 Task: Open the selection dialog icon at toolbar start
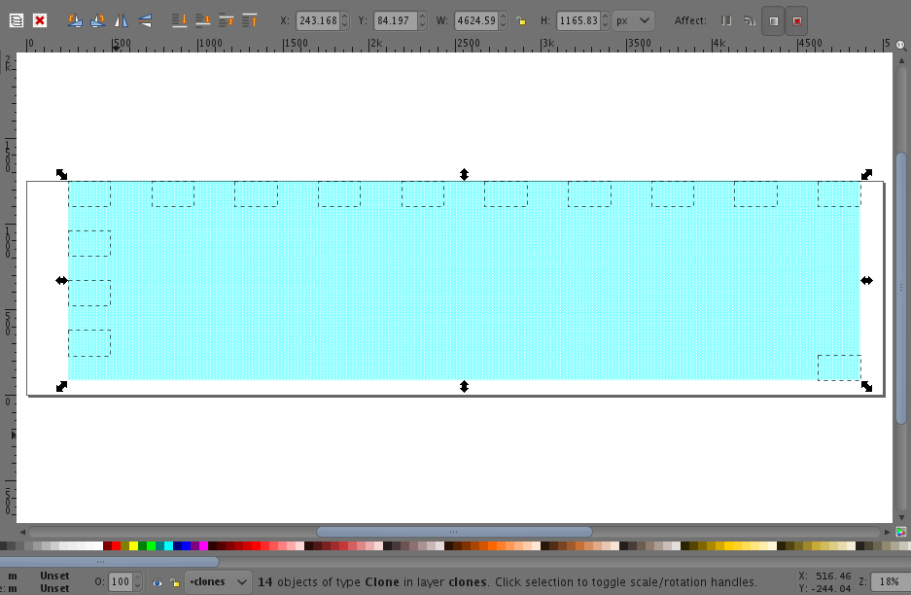pos(17,19)
